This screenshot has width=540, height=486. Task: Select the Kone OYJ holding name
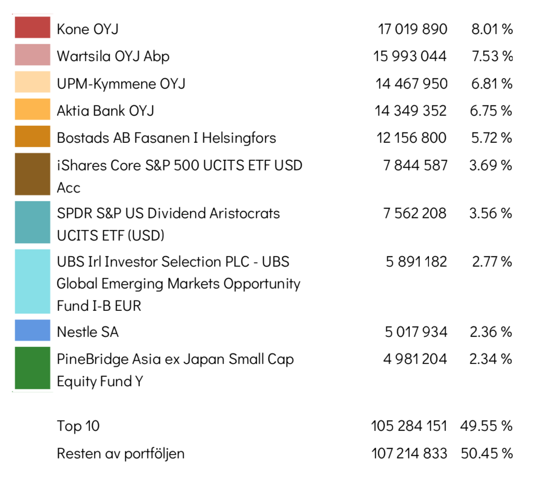(88, 29)
